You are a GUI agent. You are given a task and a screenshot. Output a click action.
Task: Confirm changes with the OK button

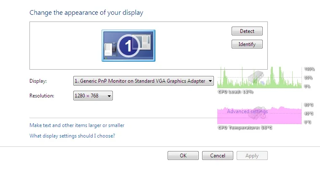click(183, 156)
